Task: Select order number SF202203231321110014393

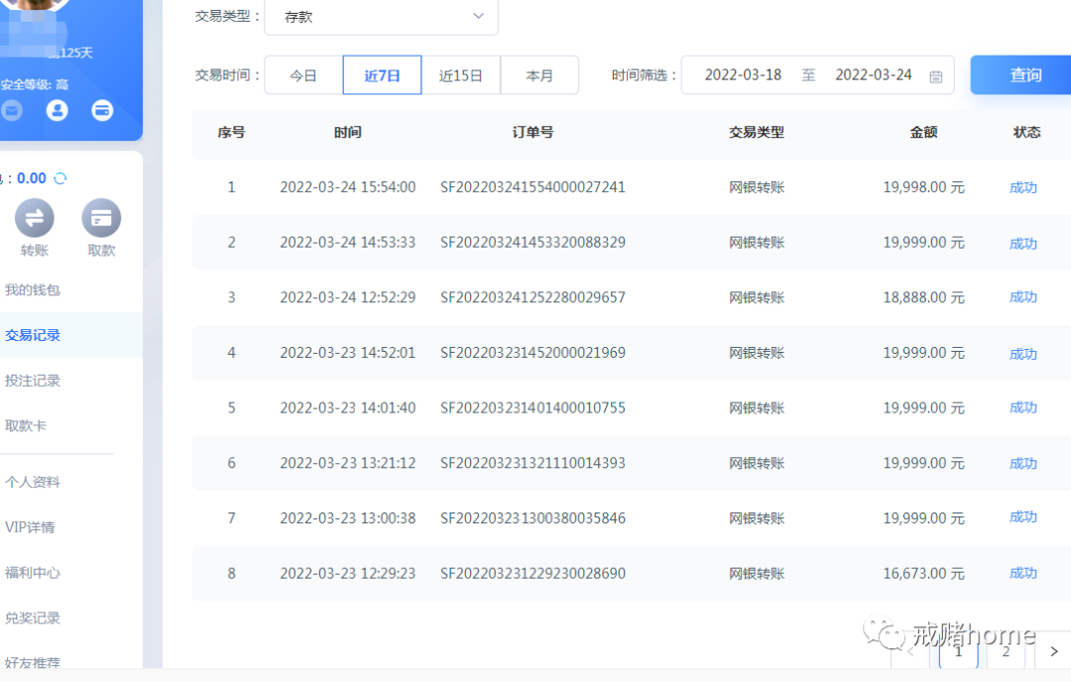Action: (x=533, y=463)
